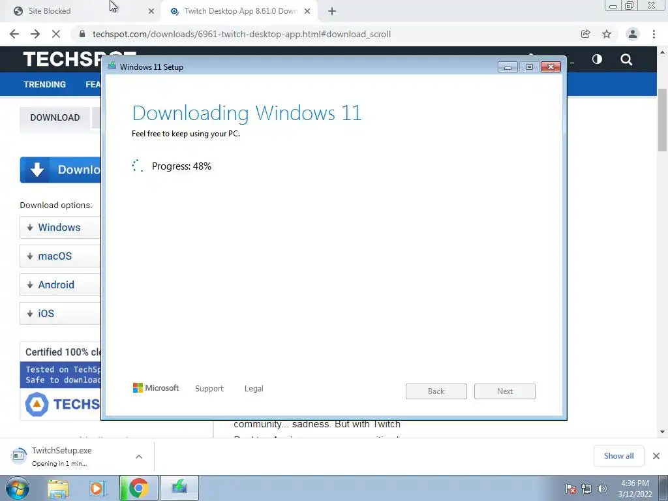668x501 pixels.
Task: Open the Windows Start orb
Action: tap(18, 488)
